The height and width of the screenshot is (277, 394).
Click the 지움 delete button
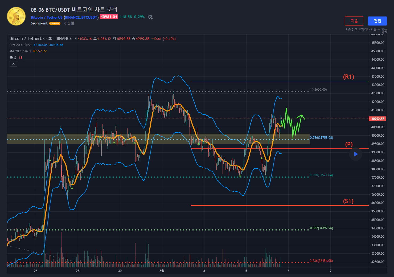click(x=354, y=21)
